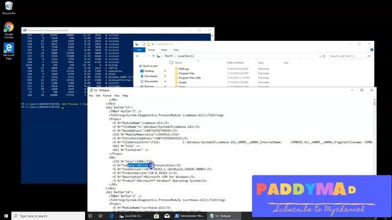Open the Mail app on the taskbar
392x220 pixels.
tap(167, 216)
